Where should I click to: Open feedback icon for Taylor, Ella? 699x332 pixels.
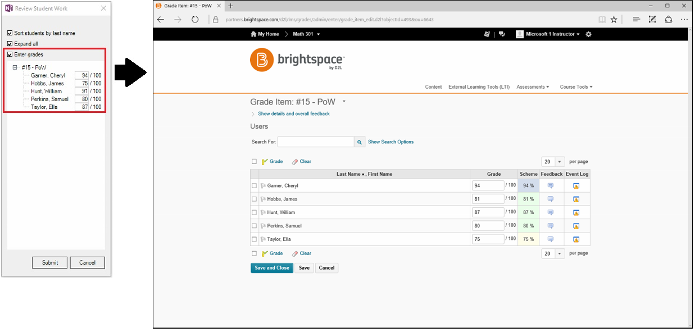551,239
